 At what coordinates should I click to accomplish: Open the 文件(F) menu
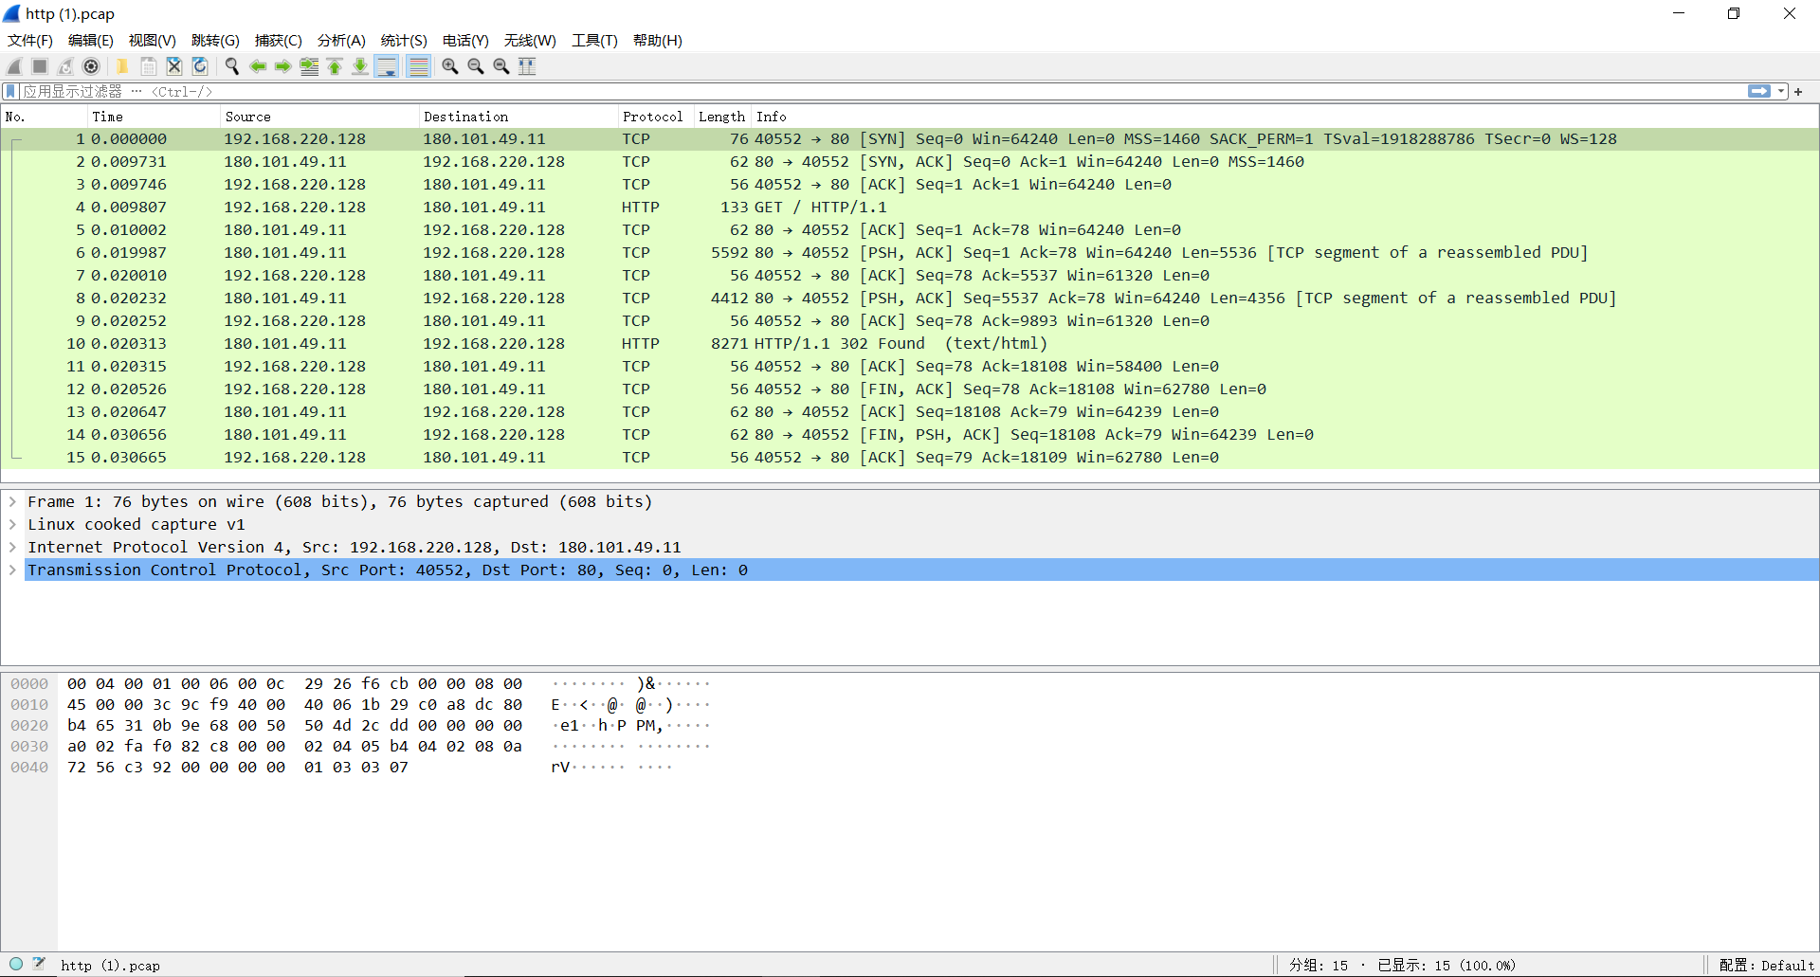(30, 41)
